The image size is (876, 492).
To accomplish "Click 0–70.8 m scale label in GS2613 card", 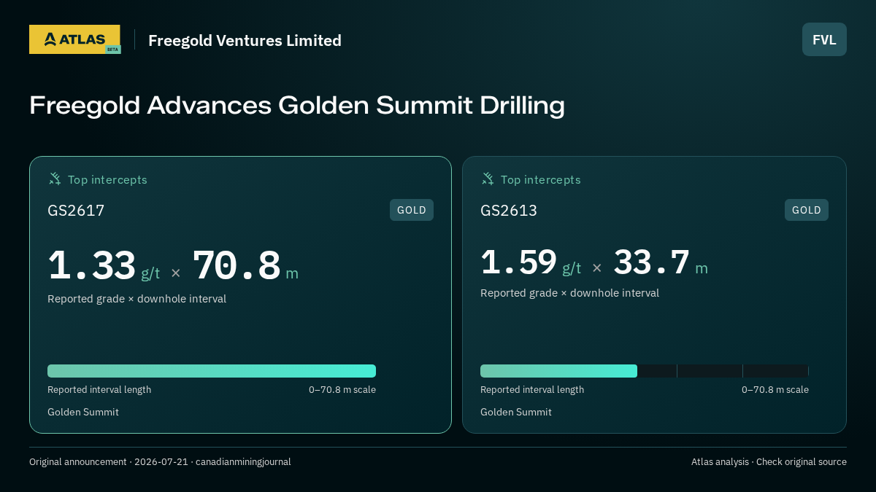I will coord(775,390).
